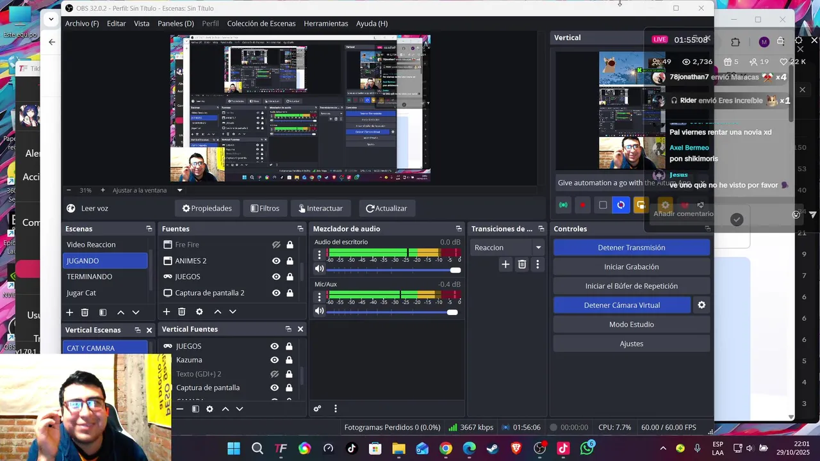Screen dimensions: 820x461
Task: Delete the transition with trash icon
Action: click(x=522, y=264)
